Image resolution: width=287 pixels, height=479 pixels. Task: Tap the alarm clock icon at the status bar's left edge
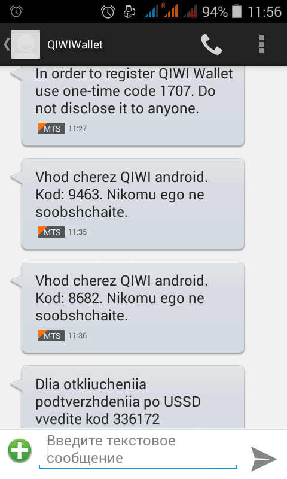pos(16,11)
